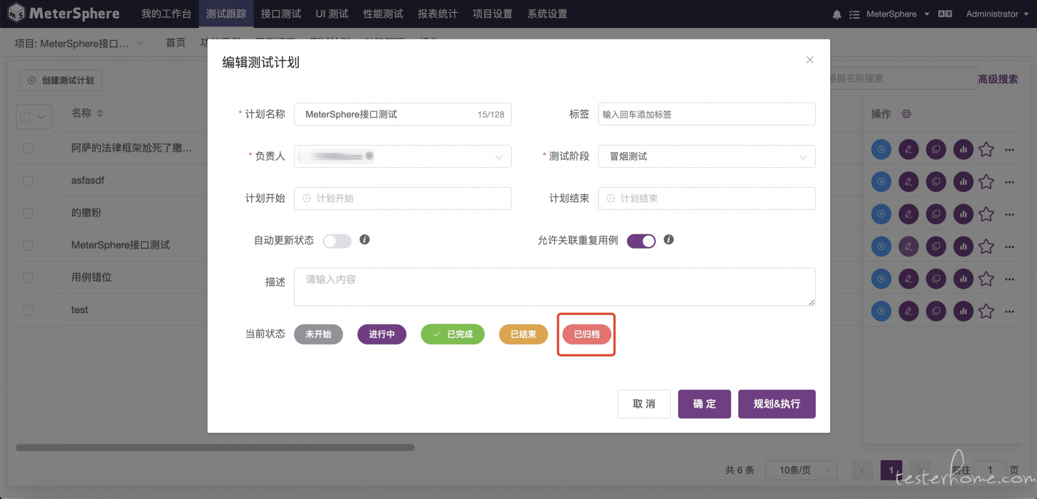Go to 报表统计
Viewport: 1037px width, 499px height.
[437, 14]
